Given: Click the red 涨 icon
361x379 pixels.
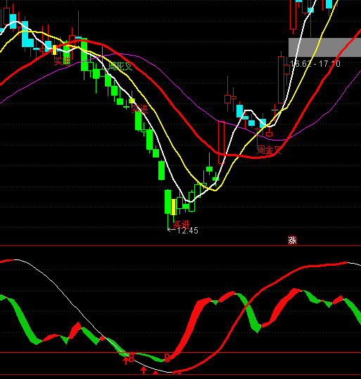Looking at the screenshot, I should tap(292, 240).
